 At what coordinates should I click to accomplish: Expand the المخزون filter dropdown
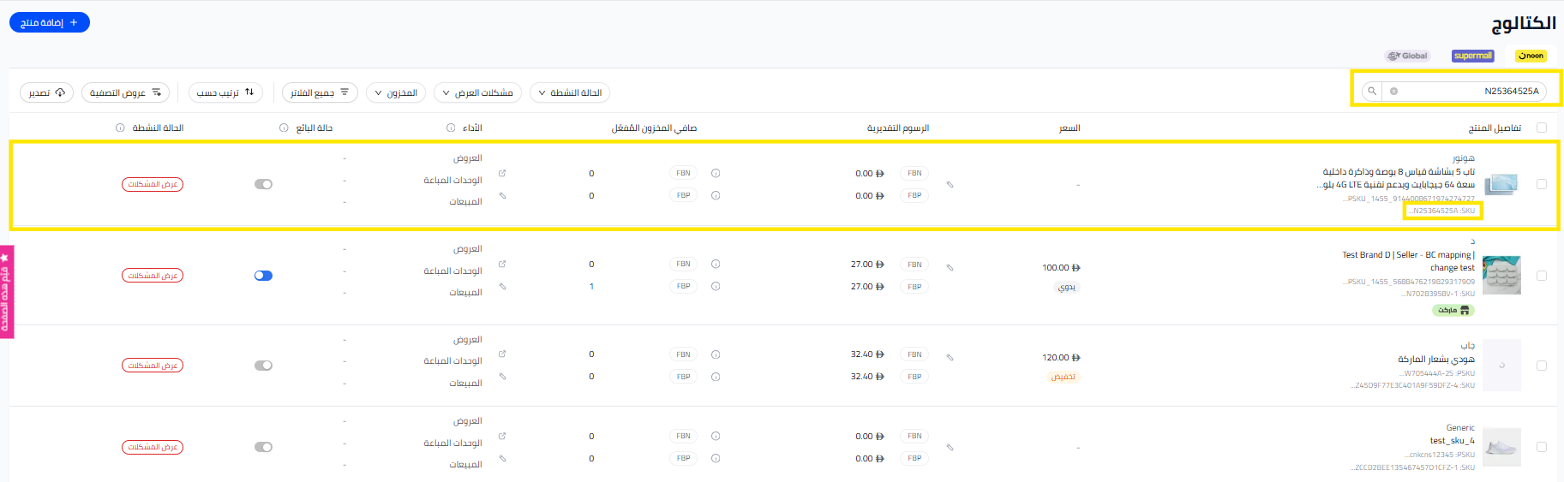[395, 92]
